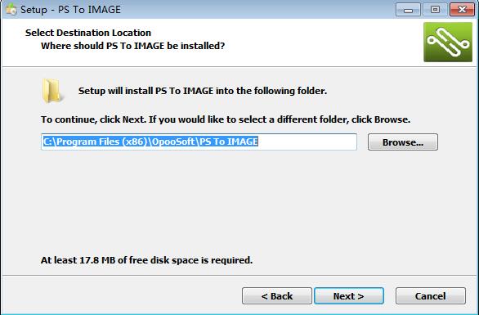Go to the previous step with Back
The width and height of the screenshot is (479, 315).
[x=277, y=295]
